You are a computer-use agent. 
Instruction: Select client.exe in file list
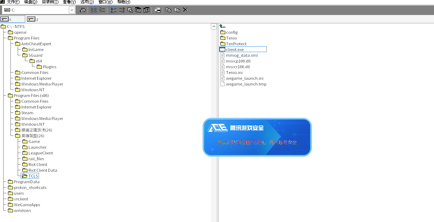pyautogui.click(x=243, y=50)
